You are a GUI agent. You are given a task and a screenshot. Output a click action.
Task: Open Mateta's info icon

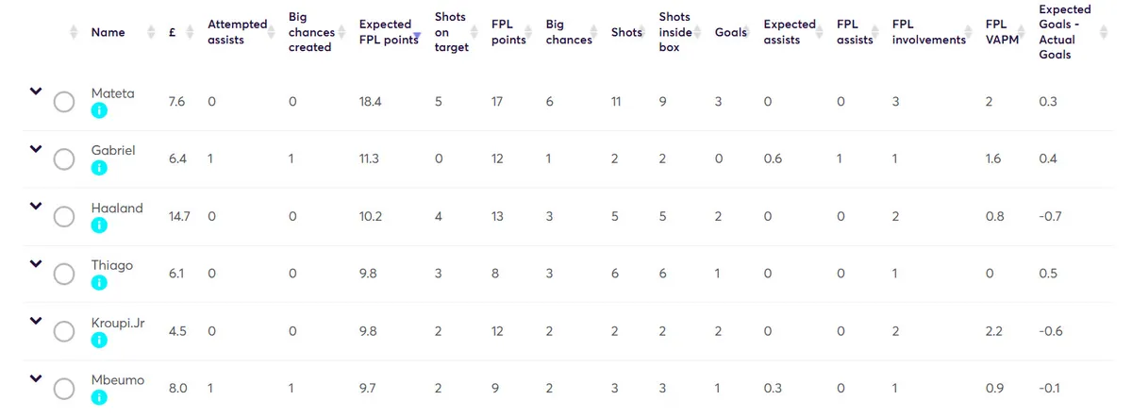click(x=100, y=110)
